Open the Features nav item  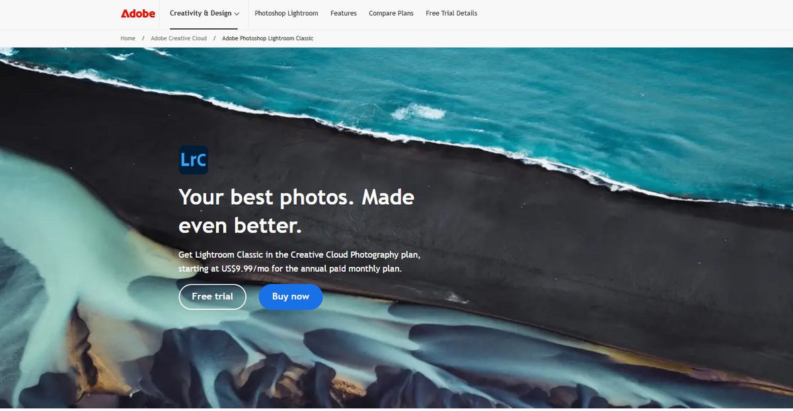(344, 13)
